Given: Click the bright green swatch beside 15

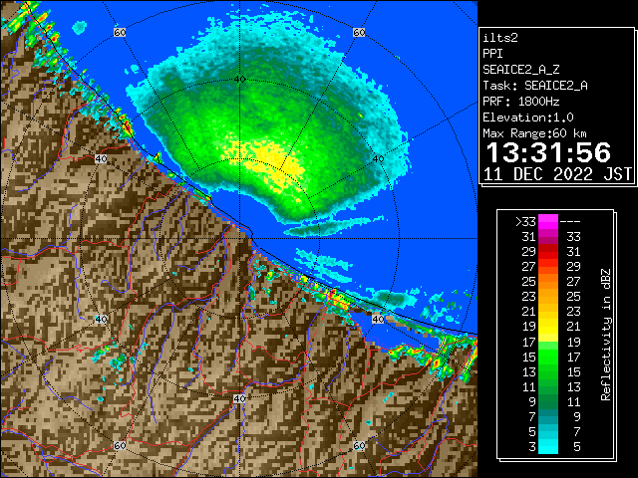Looking at the screenshot, I should 548,357.
